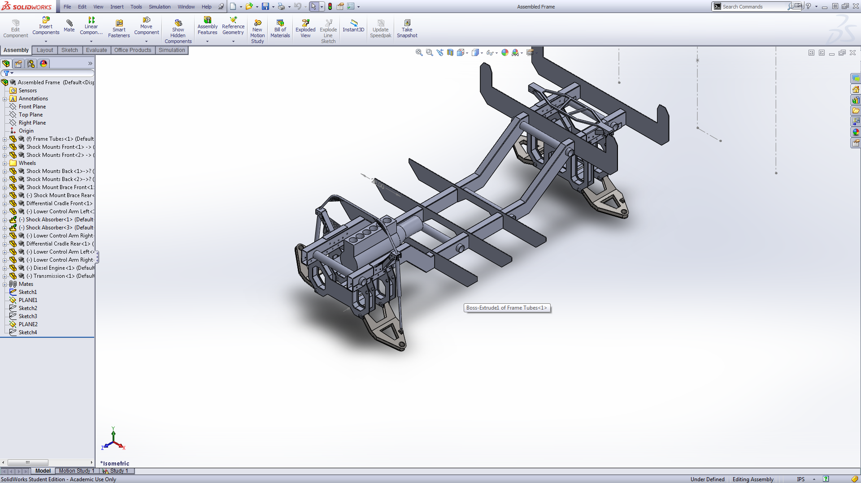Open the Edit Appearance color wheel
861x483 pixels.
pos(505,52)
